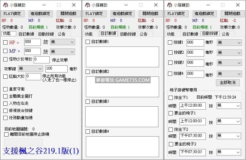246x160 pixels.
Task: Tick the 任務動畫加速 checkbox
Action: [x=6, y=118]
